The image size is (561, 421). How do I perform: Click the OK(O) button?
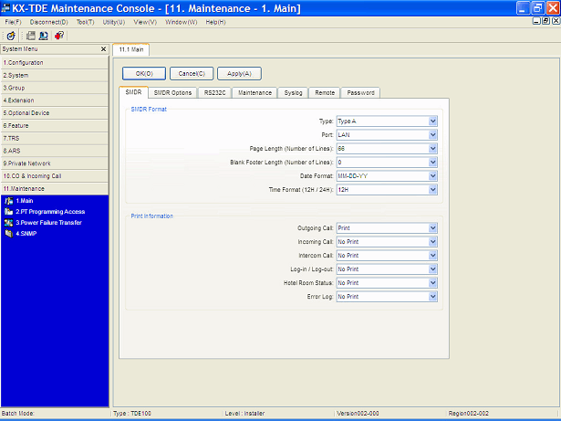point(144,73)
